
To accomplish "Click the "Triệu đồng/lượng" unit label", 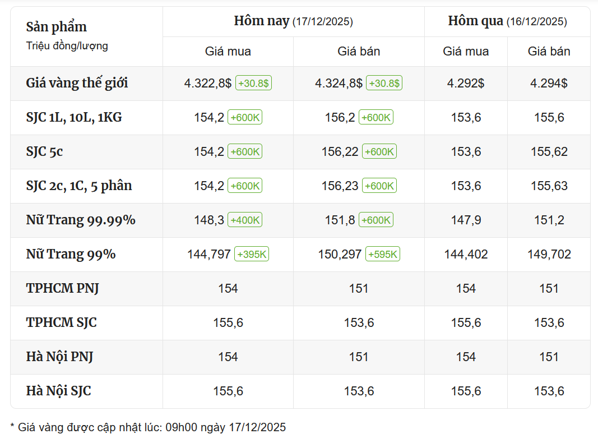I will tap(67, 46).
